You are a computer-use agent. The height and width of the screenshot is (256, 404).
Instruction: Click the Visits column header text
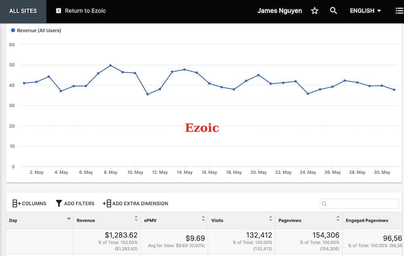point(217,221)
